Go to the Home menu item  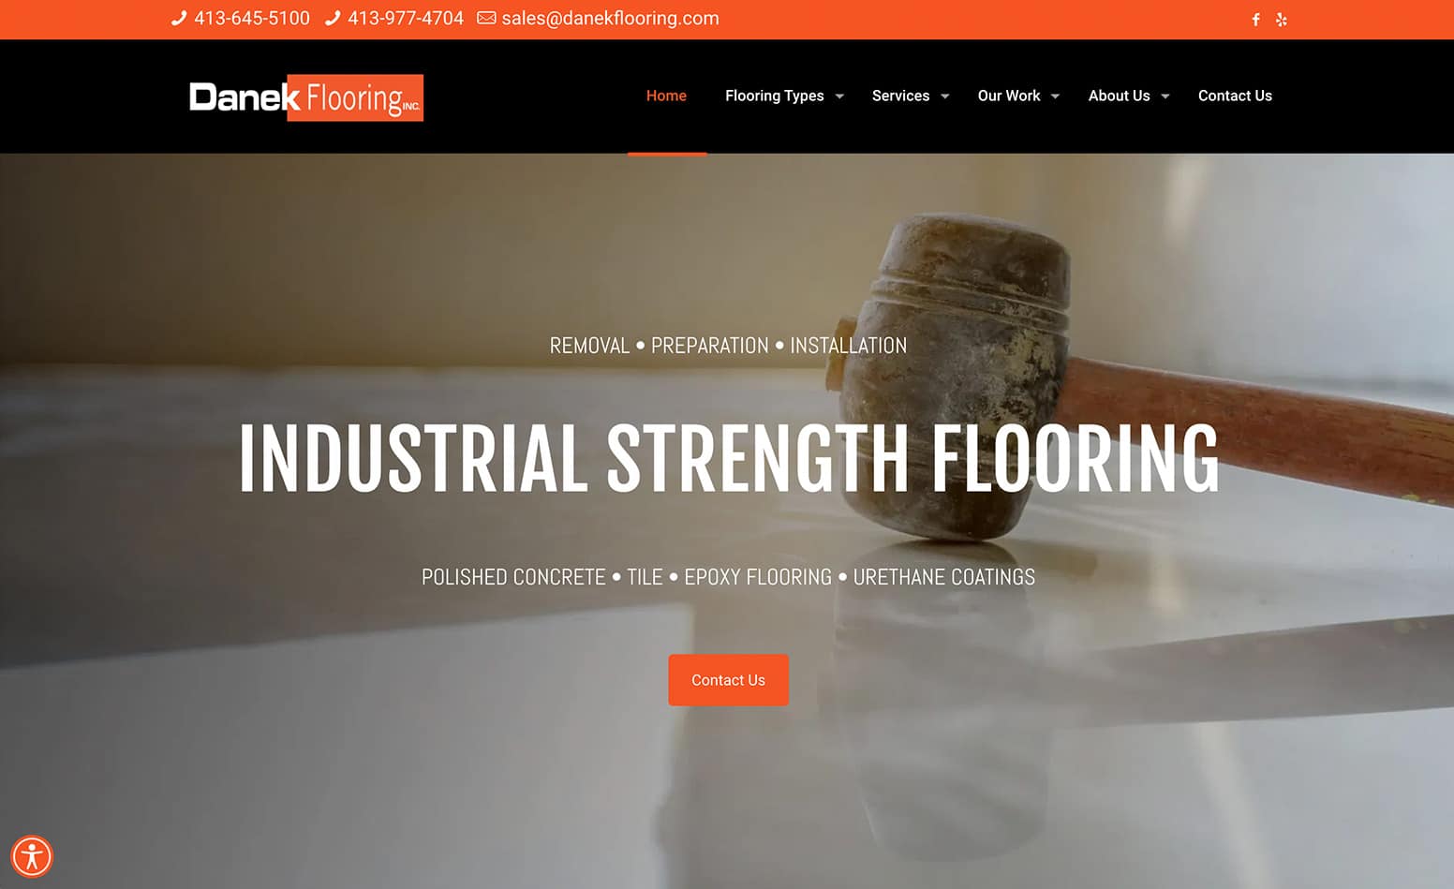click(666, 96)
